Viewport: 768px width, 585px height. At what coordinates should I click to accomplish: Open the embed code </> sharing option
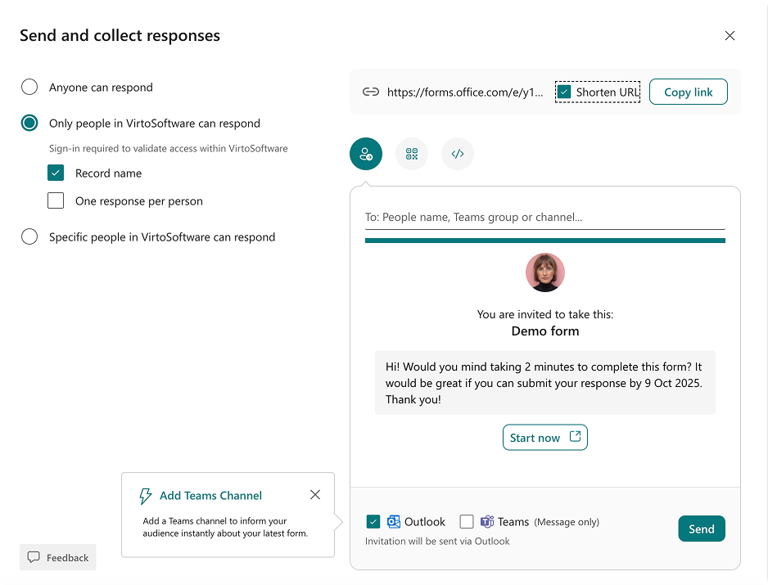pos(457,154)
